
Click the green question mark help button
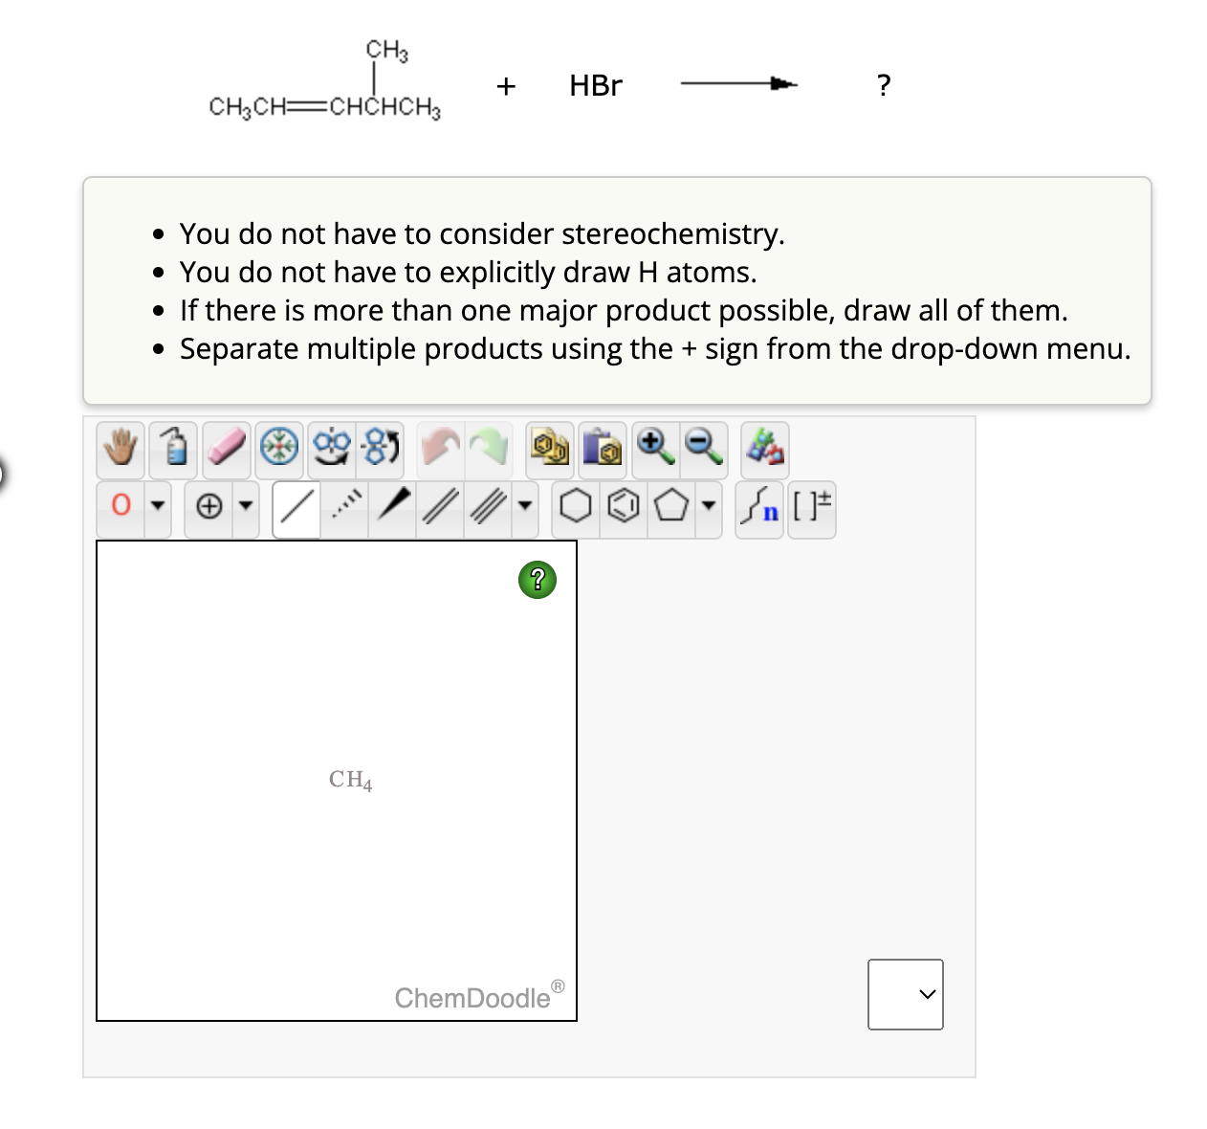(x=538, y=578)
